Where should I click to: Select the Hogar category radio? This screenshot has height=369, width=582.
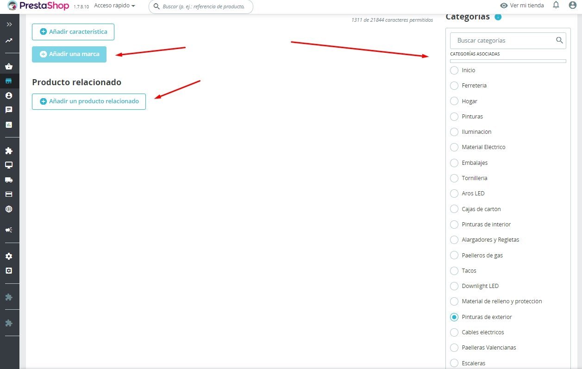pos(454,101)
